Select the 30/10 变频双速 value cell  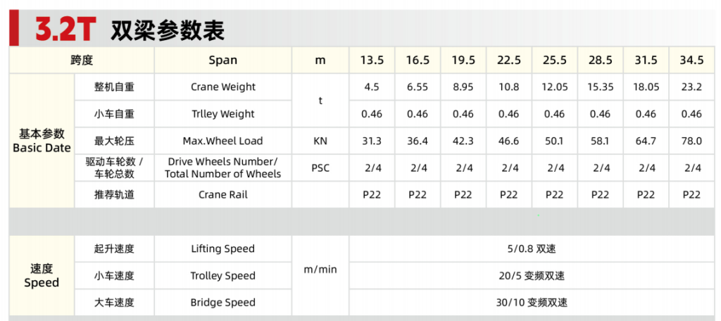532,303
